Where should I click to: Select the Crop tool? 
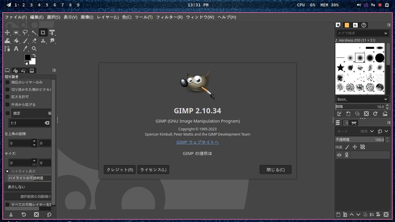coord(43,33)
